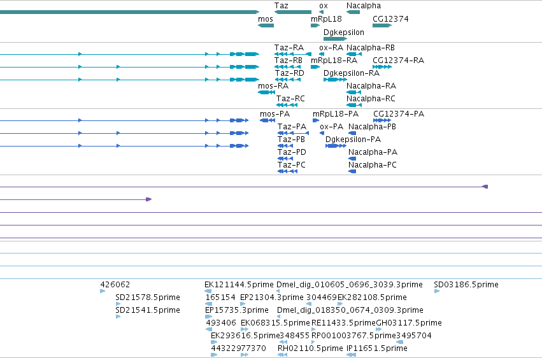542x358 pixels.
Task: Select the EP21304.3prime label
Action: click(272, 297)
